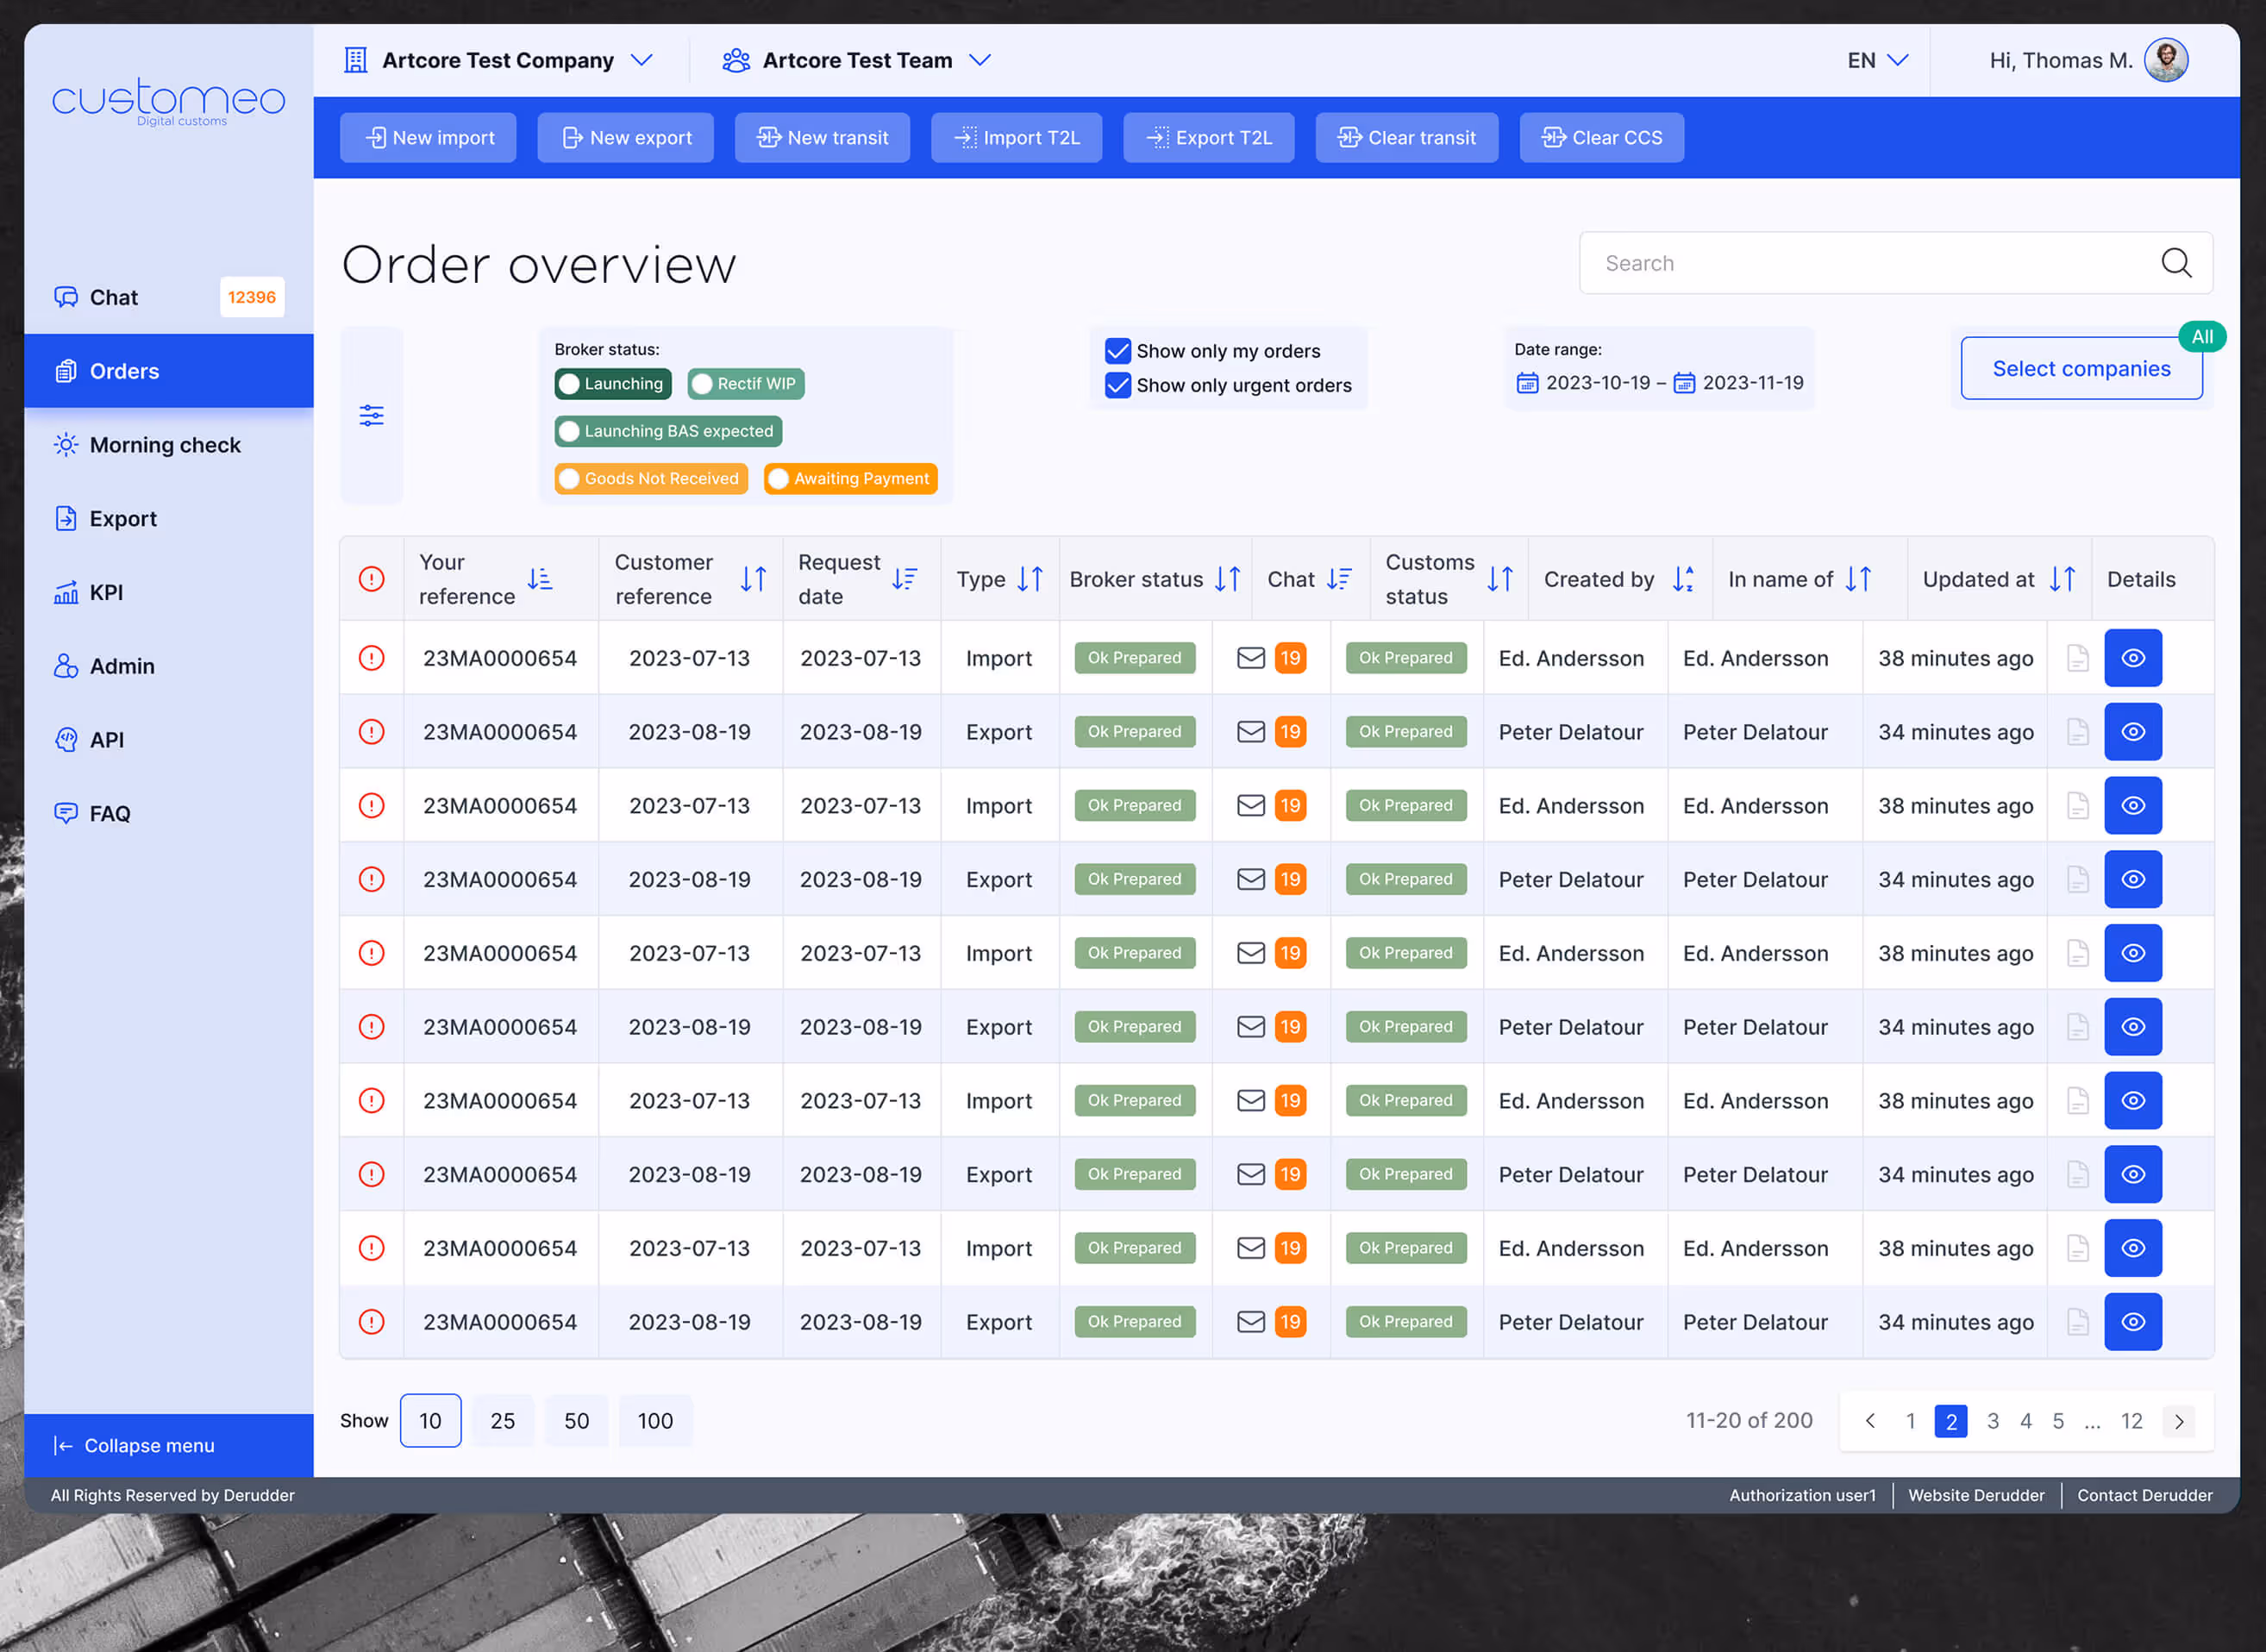Click the first row's envelope chat icon
The width and height of the screenshot is (2266, 1652).
(x=1250, y=658)
